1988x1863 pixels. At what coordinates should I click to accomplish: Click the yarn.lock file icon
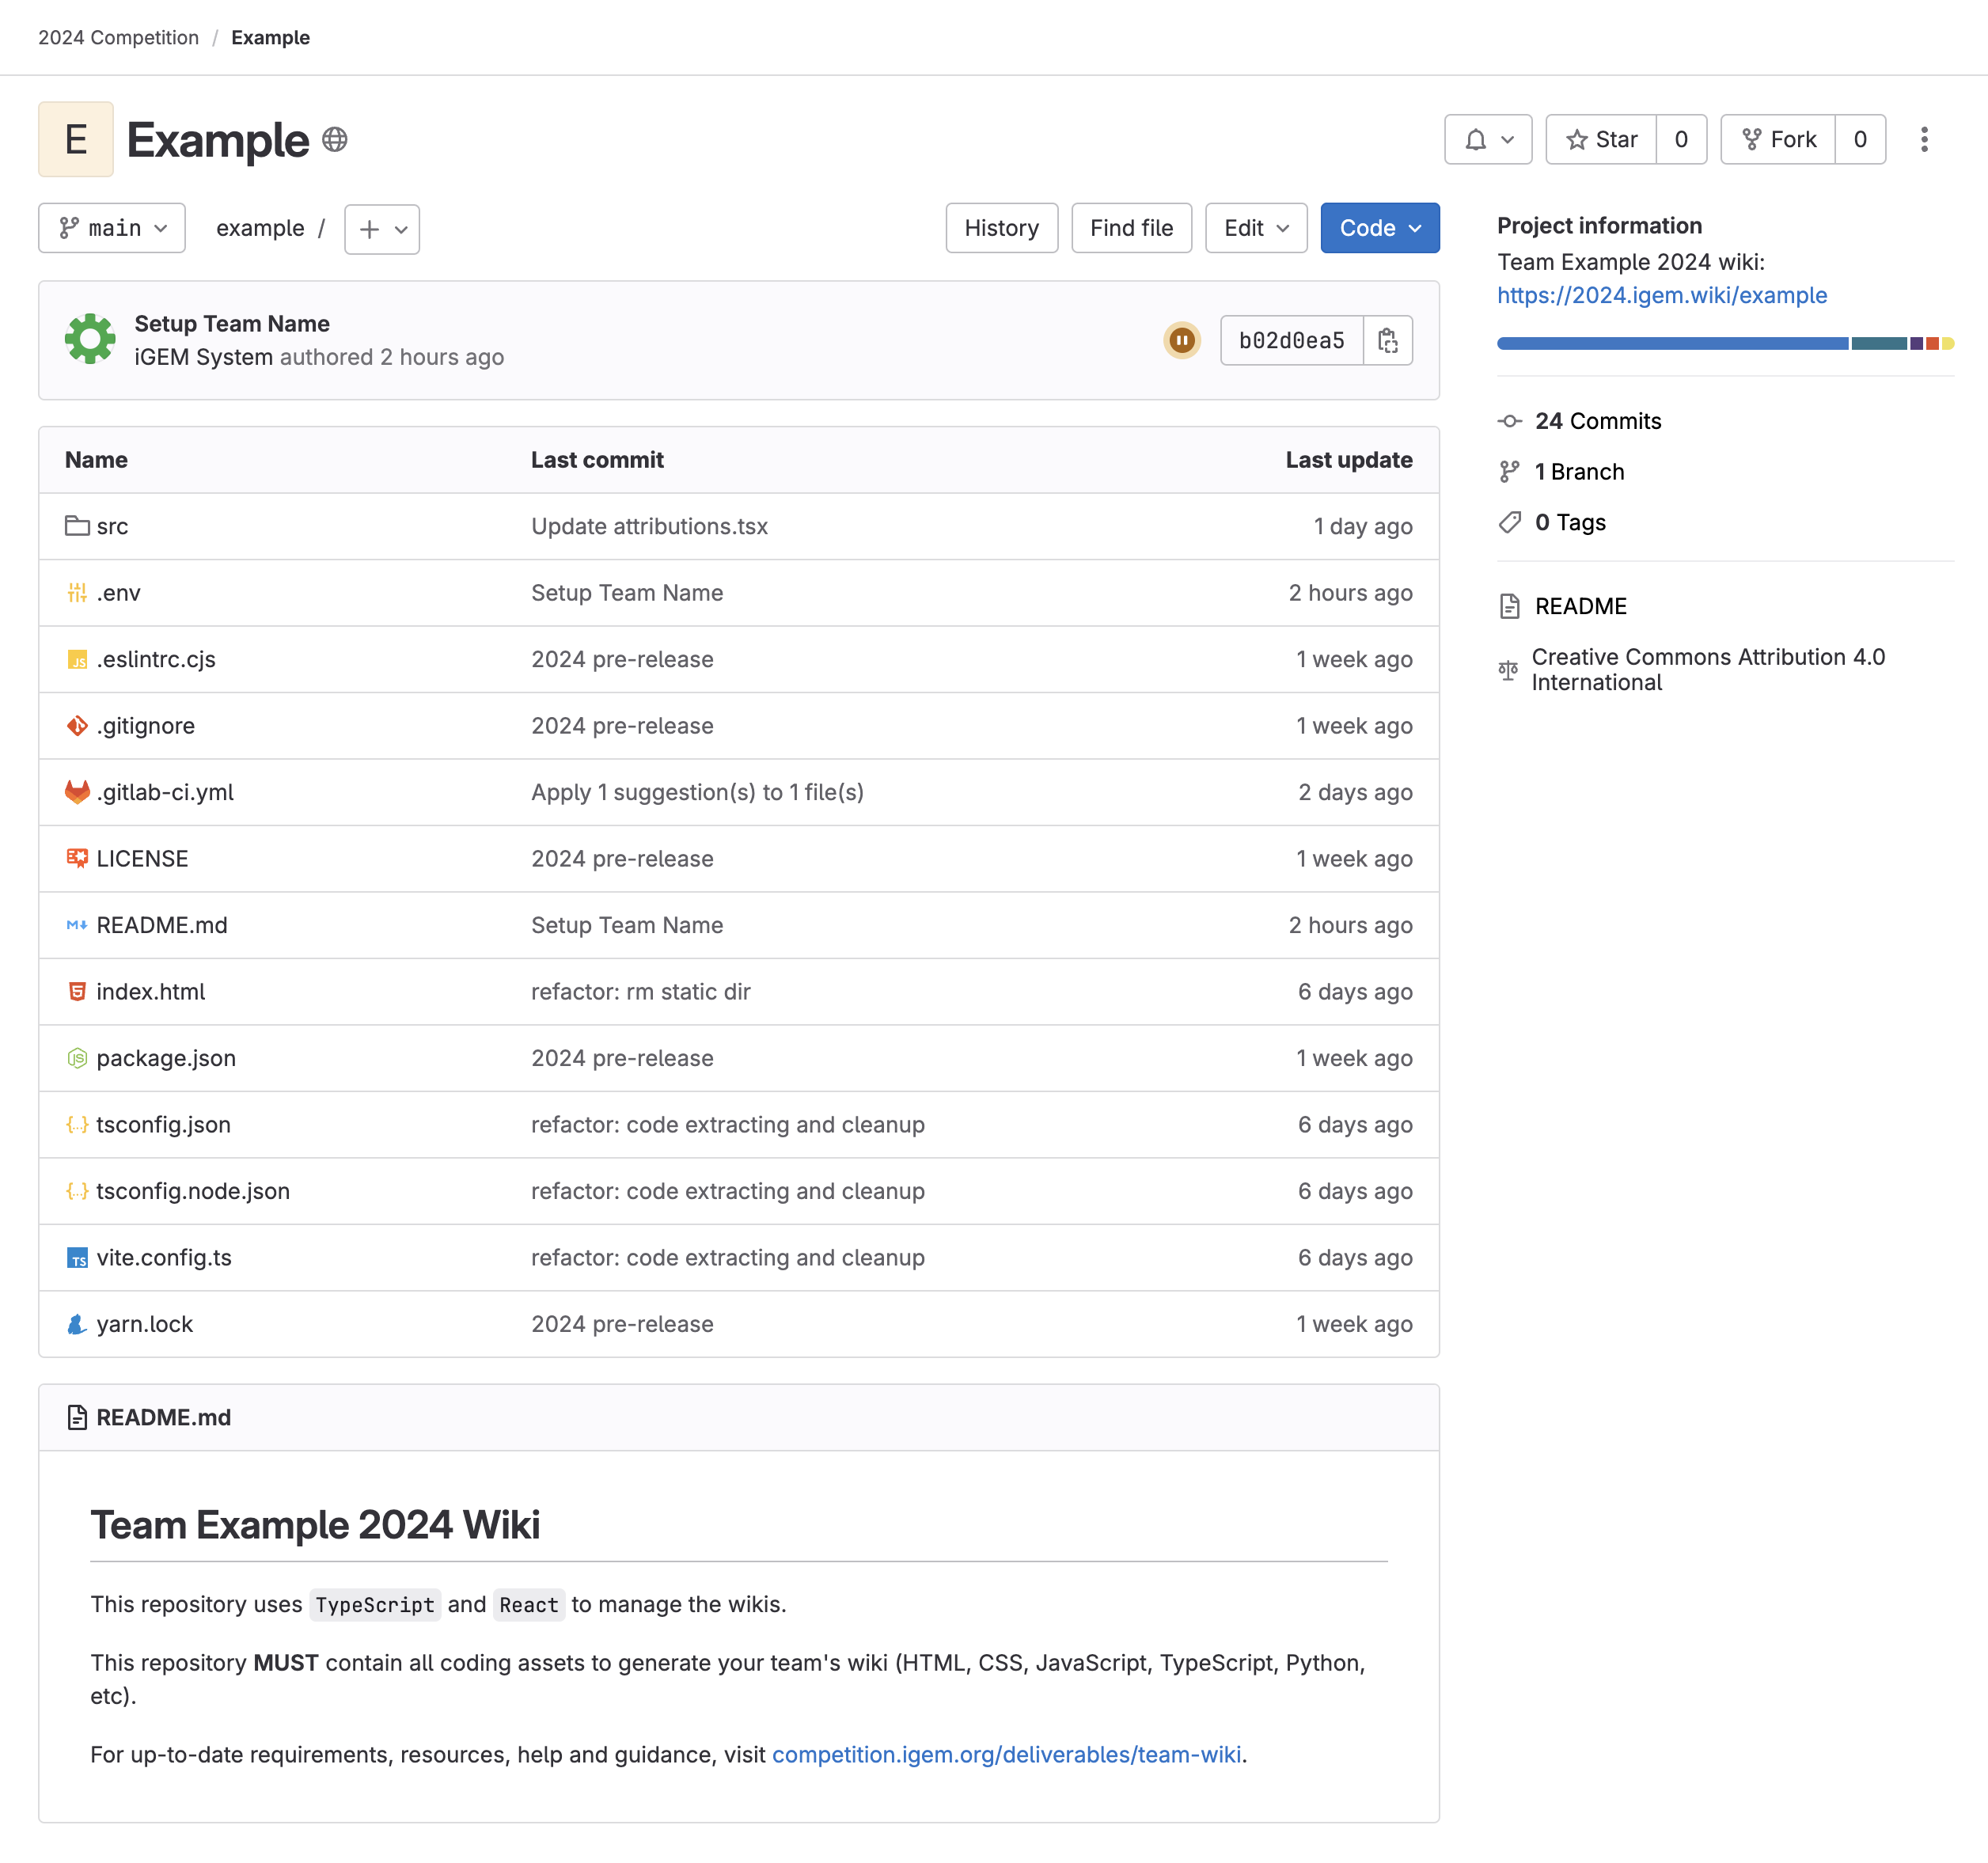[77, 1324]
